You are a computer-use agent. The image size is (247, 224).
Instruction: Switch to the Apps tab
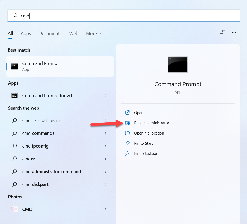[26, 33]
